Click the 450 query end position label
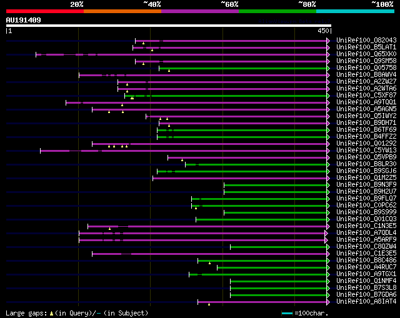This screenshot has width=400, height=318. [x=323, y=31]
